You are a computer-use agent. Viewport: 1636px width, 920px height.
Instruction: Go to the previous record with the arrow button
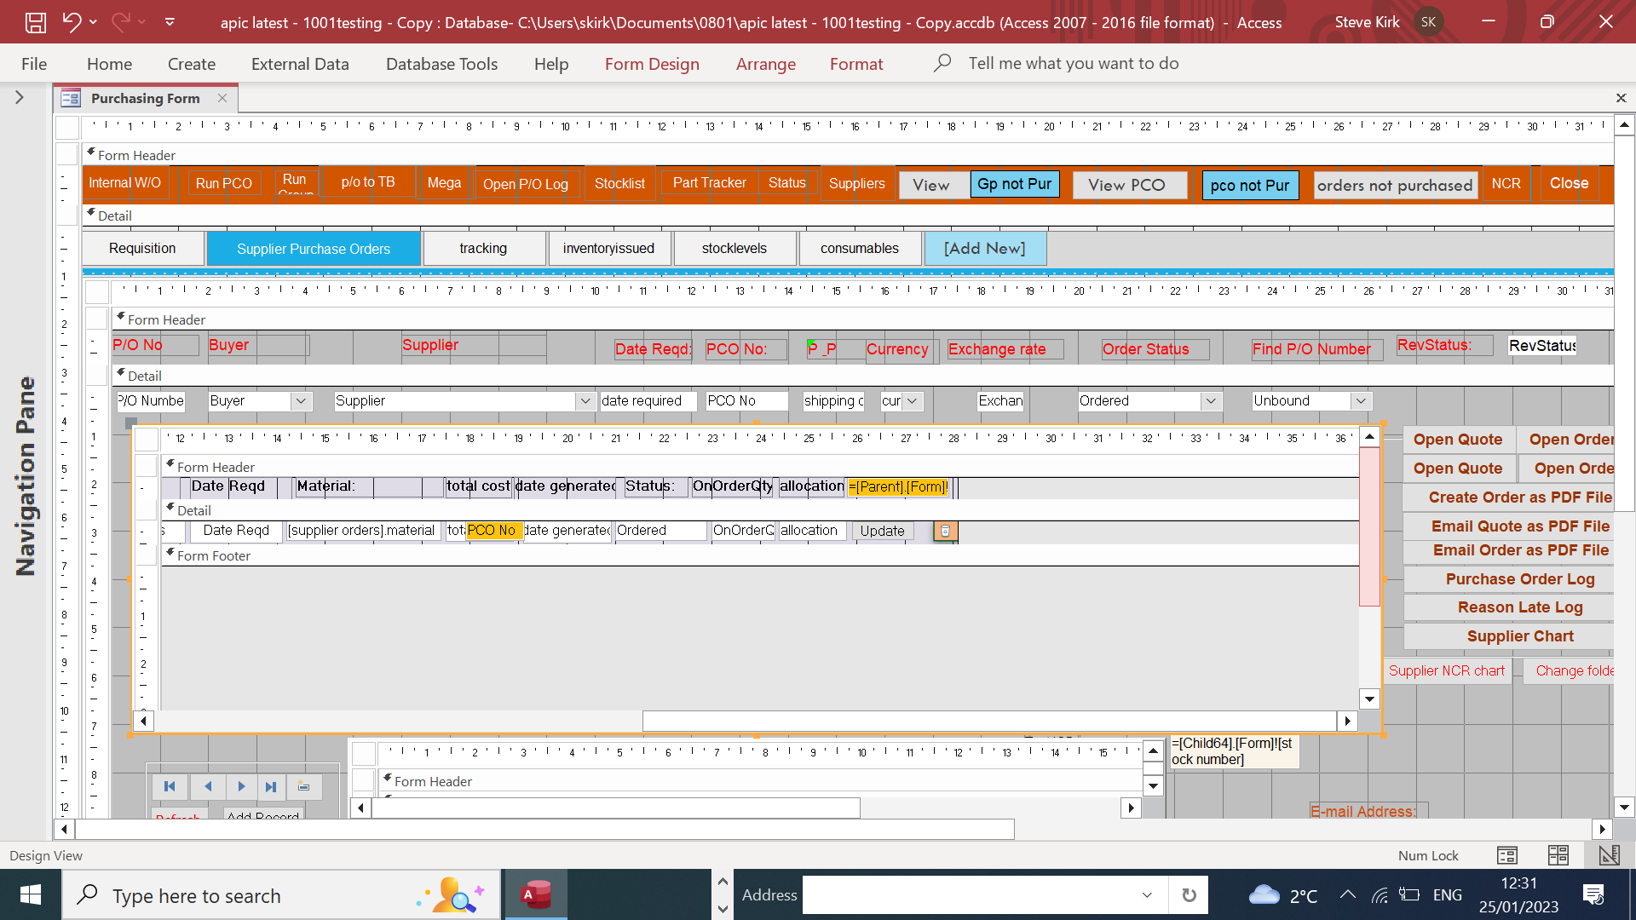click(x=207, y=786)
